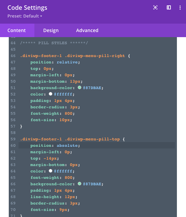This screenshot has width=186, height=217.
Task: Switch to the Design tab
Action: tap(51, 30)
